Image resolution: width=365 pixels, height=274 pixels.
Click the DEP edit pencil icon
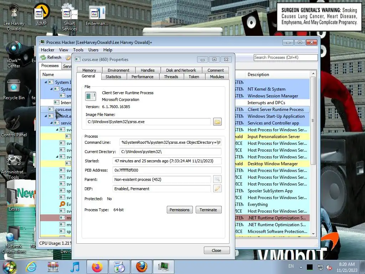point(217,188)
